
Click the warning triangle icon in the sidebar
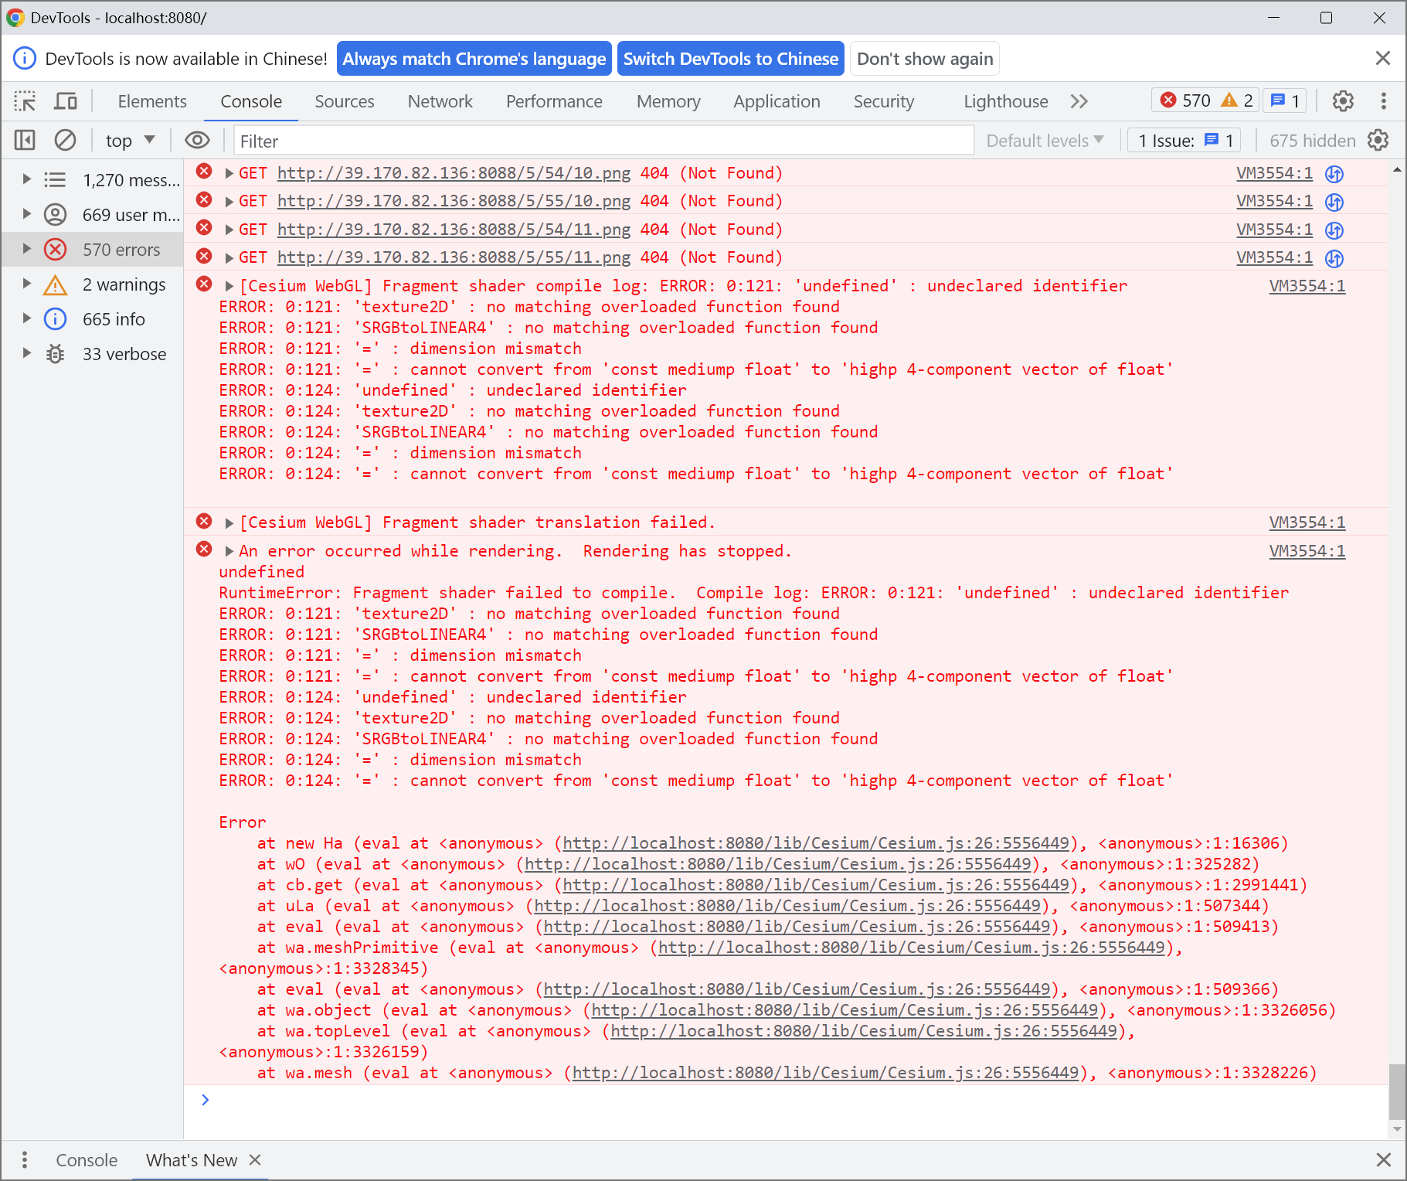click(55, 284)
